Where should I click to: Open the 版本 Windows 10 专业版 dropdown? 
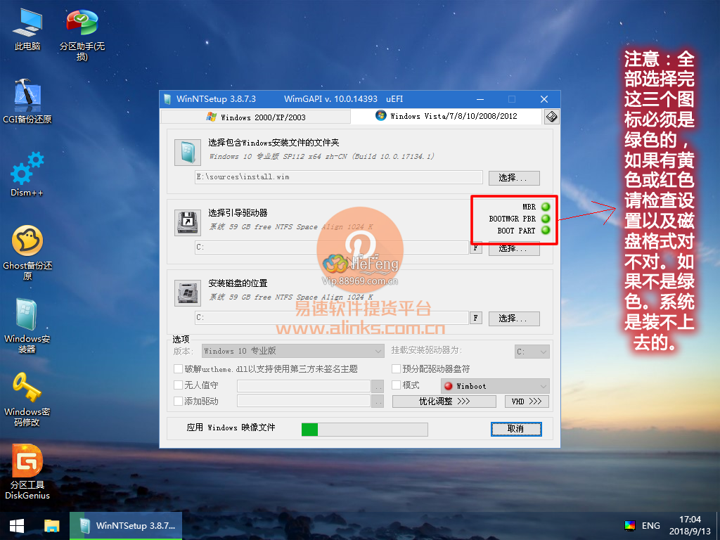[292, 352]
